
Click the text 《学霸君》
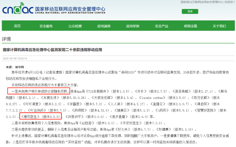74,104
